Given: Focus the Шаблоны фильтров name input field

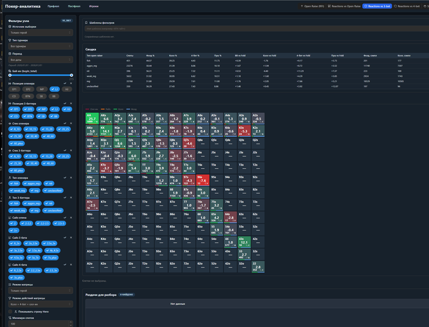Looking at the screenshot, I should point(257,28).
